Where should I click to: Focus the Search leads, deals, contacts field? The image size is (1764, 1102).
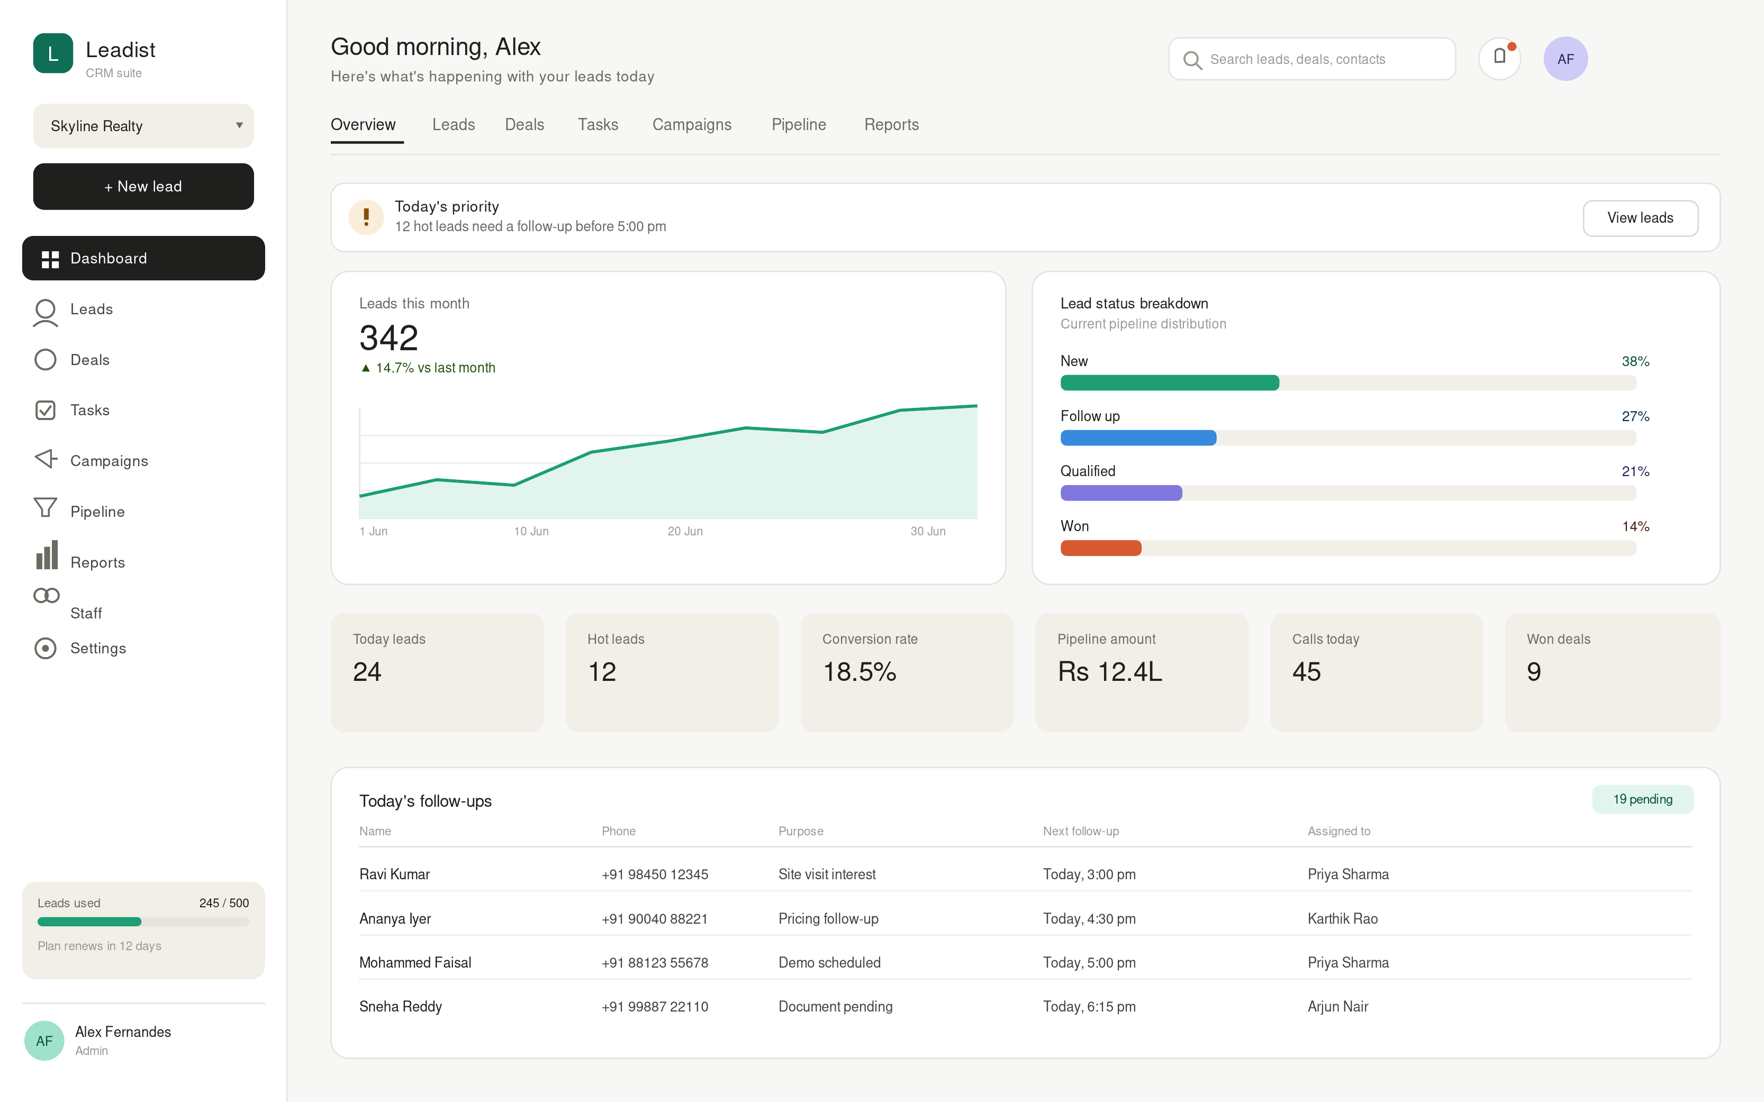pos(1312,59)
